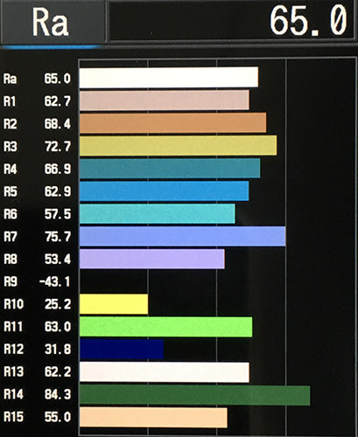Click the periwinkle R7 bar
The image size is (358, 437).
(183, 236)
